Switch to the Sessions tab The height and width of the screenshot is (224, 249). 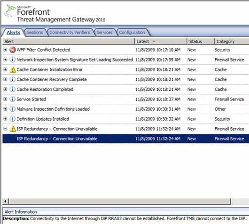click(x=35, y=32)
